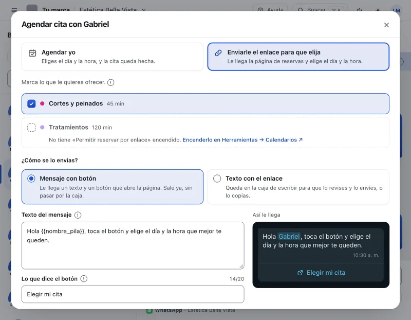Click the calendar icon on Agendar yo
The width and height of the screenshot is (411, 320).
[32, 53]
